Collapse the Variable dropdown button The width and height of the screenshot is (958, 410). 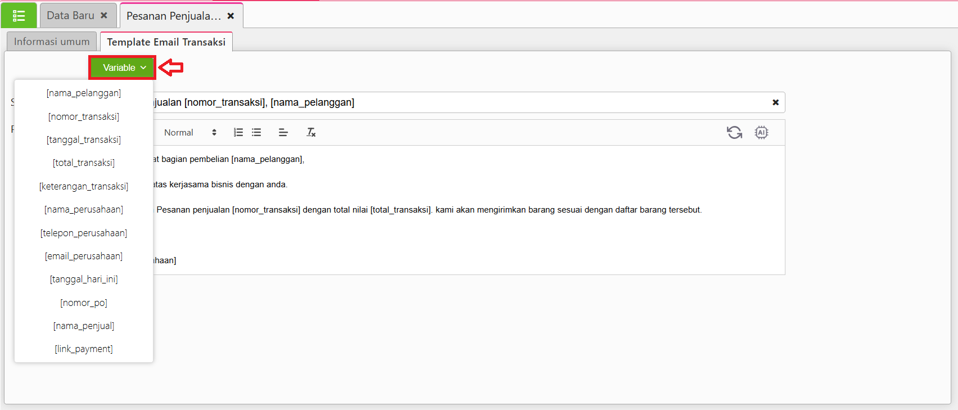[x=122, y=67]
